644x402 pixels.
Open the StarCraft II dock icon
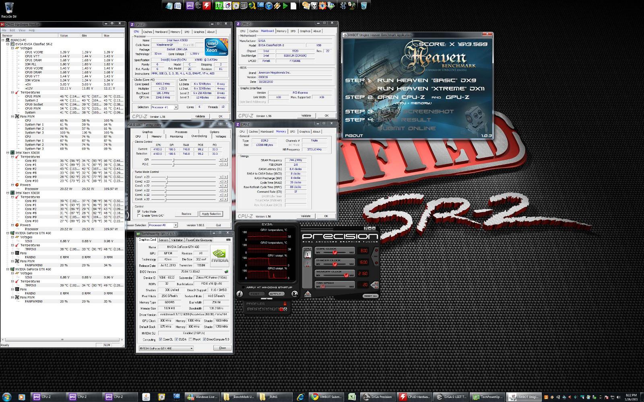point(343,5)
